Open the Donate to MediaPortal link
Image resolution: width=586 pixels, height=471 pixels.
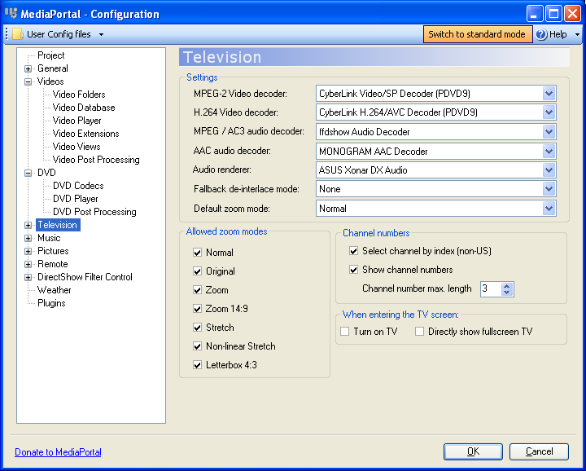[x=58, y=452]
